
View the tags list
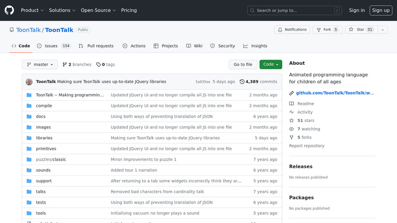106,65
